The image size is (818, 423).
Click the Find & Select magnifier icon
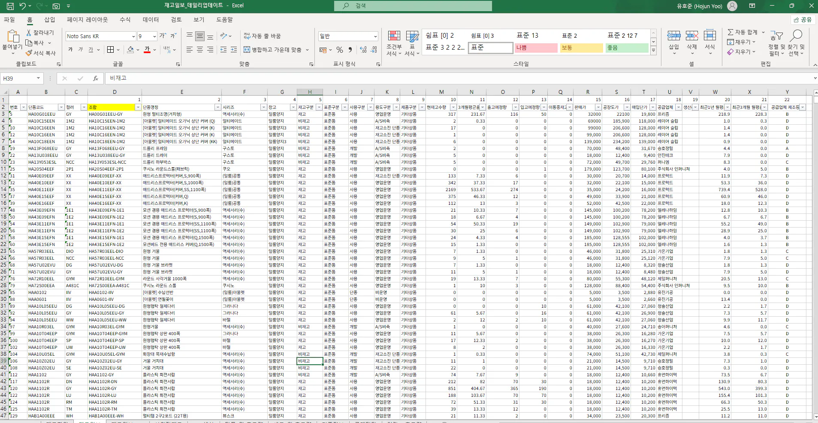pos(796,36)
